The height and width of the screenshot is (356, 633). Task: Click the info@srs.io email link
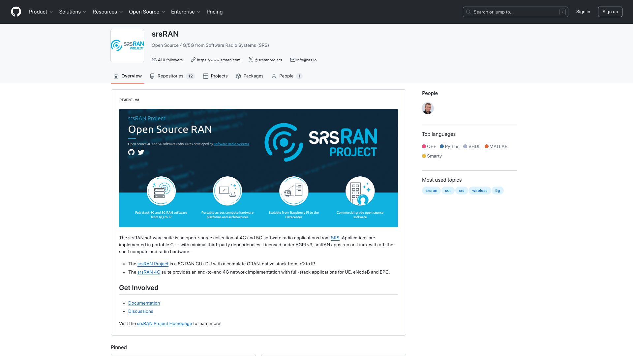coord(306,60)
